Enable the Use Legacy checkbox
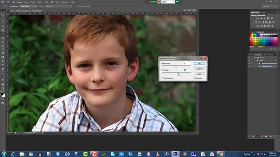280x157 pixels. pyautogui.click(x=162, y=78)
